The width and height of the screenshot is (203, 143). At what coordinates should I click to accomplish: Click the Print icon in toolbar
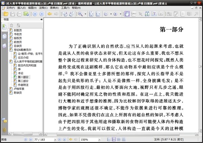pyautogui.click(x=19, y=14)
